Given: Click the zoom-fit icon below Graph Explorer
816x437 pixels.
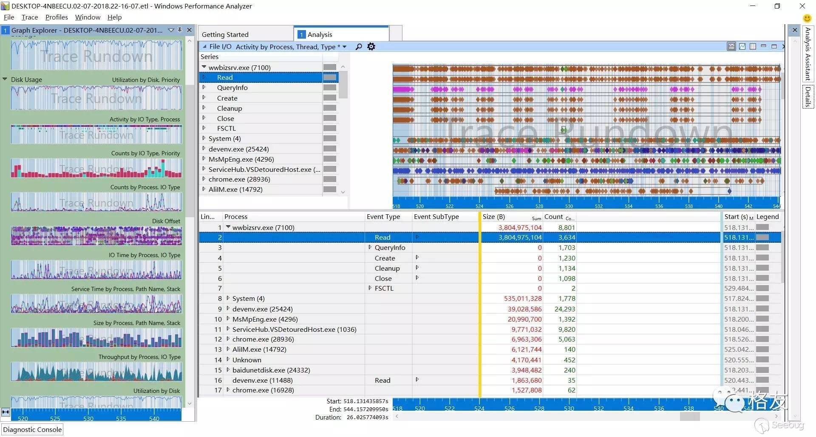Looking at the screenshot, I should pyautogui.click(x=6, y=412).
